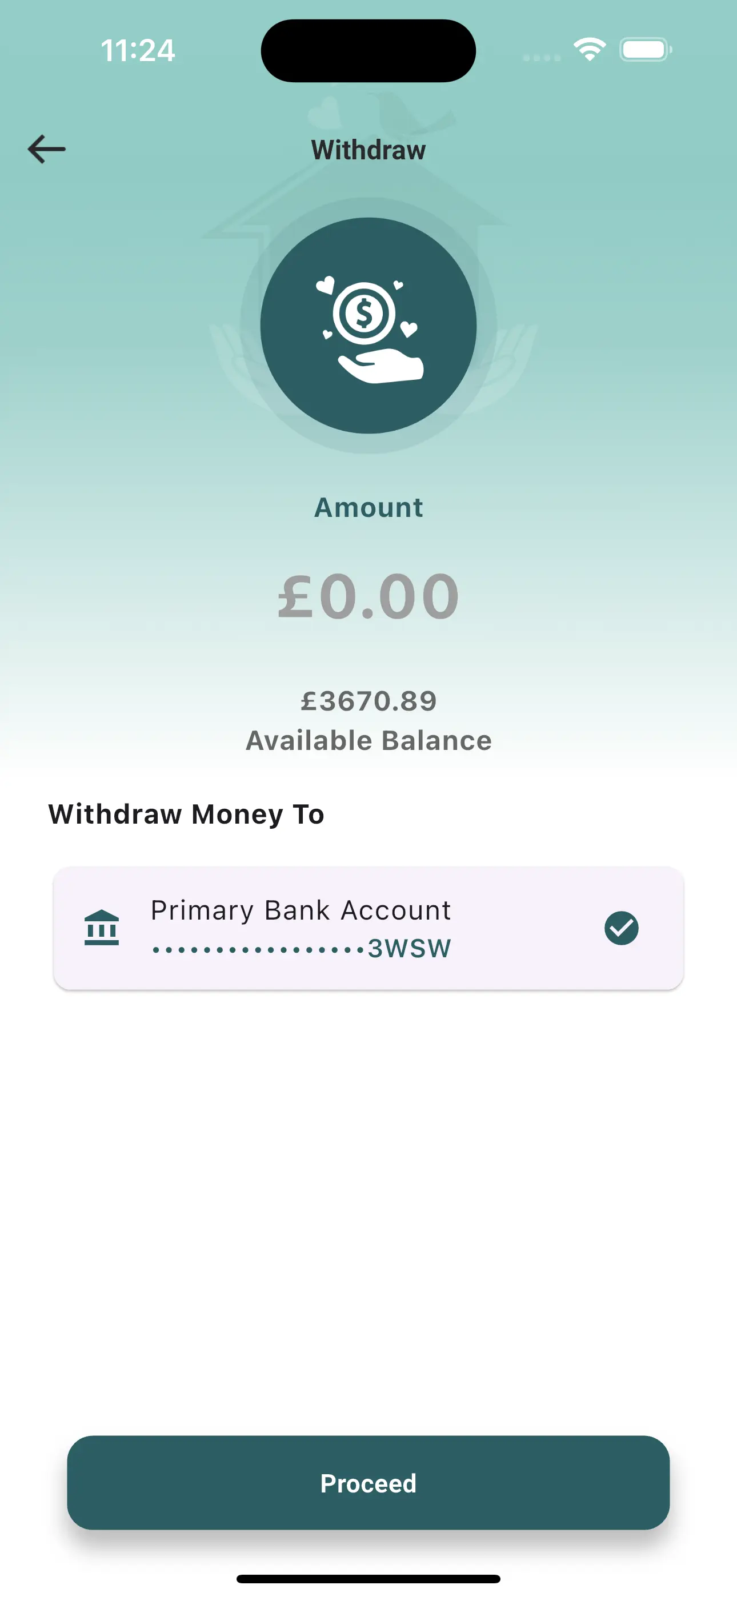Select the Primary Bank Account label
The image size is (737, 1597).
[x=301, y=910]
